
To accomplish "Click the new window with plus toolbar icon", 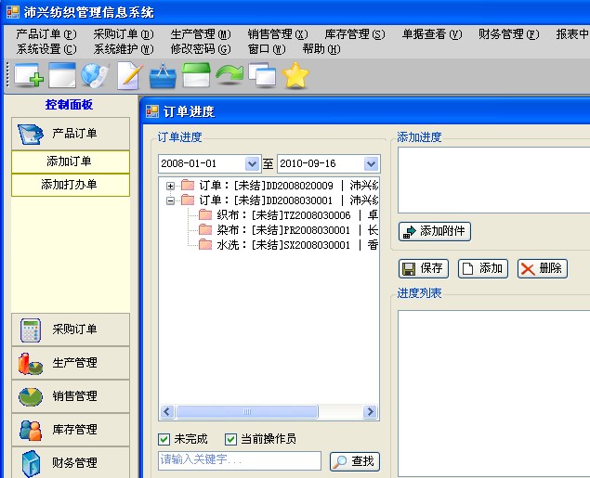I will point(29,75).
